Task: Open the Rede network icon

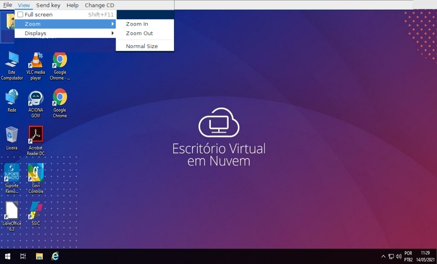Action: coord(12,99)
